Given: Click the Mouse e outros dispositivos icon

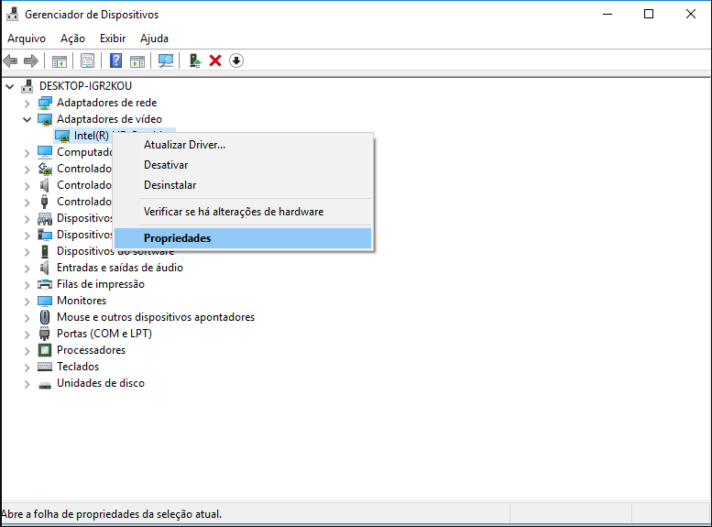Looking at the screenshot, I should pyautogui.click(x=45, y=317).
